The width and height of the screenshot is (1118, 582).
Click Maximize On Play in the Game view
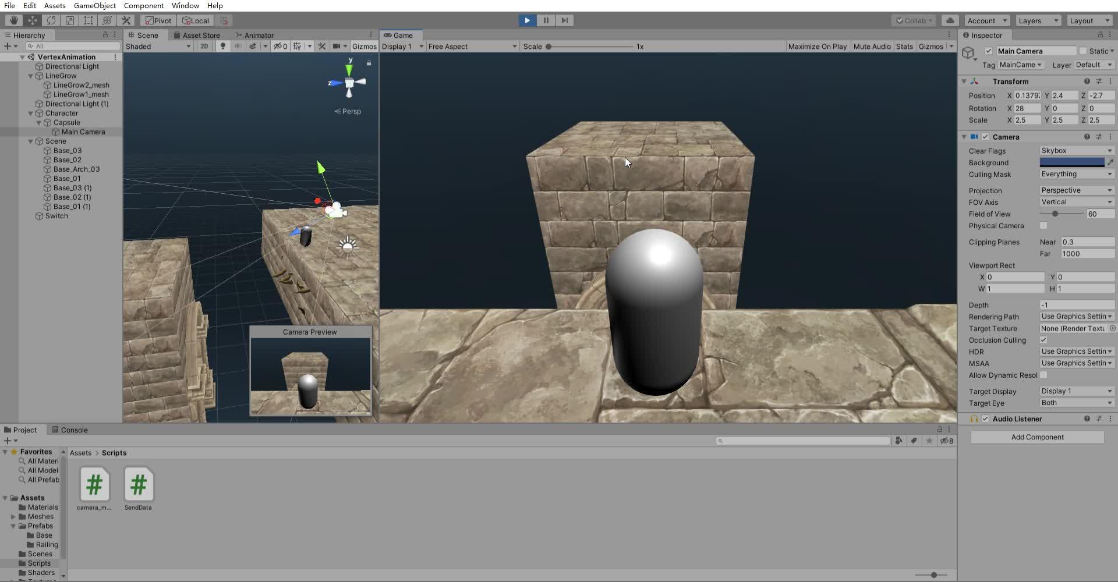click(x=818, y=46)
